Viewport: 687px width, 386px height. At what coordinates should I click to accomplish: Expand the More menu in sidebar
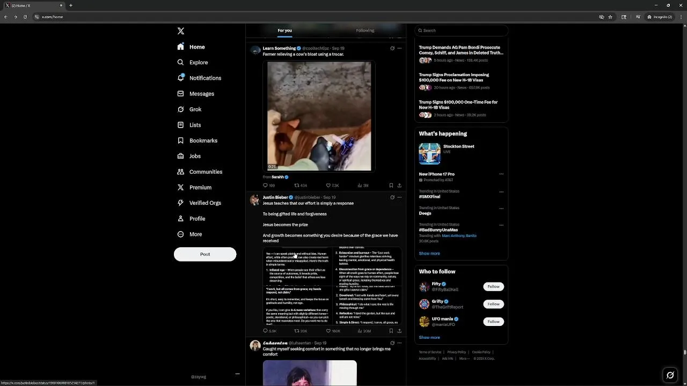(x=189, y=234)
